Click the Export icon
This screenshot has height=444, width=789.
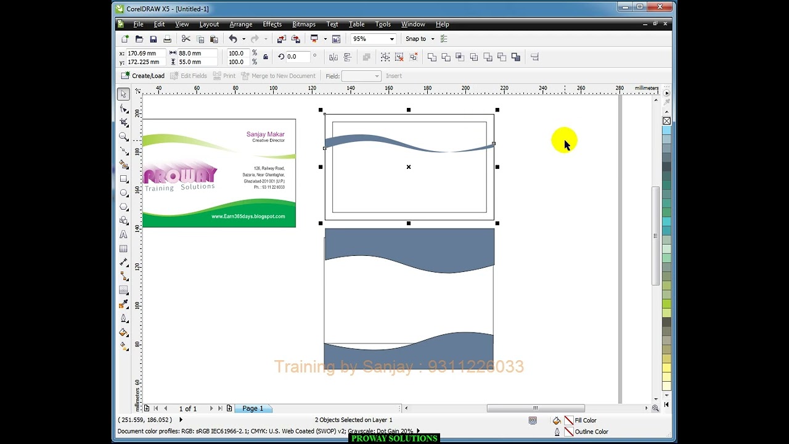[x=296, y=39]
